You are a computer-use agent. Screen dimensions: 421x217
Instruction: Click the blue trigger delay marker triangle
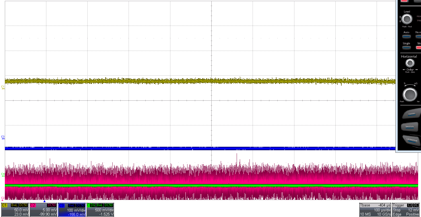[44, 201]
